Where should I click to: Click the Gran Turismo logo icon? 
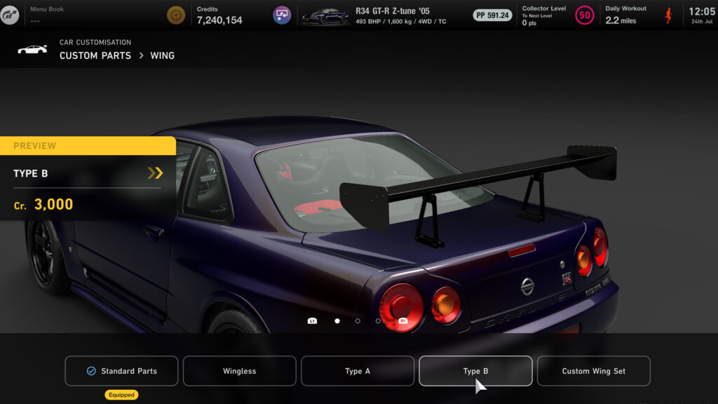[x=10, y=15]
